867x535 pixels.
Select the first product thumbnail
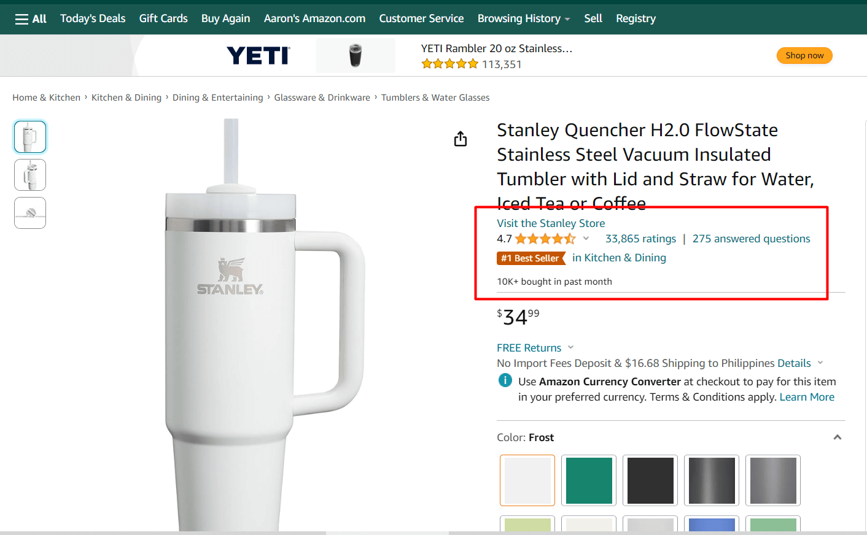(30, 137)
